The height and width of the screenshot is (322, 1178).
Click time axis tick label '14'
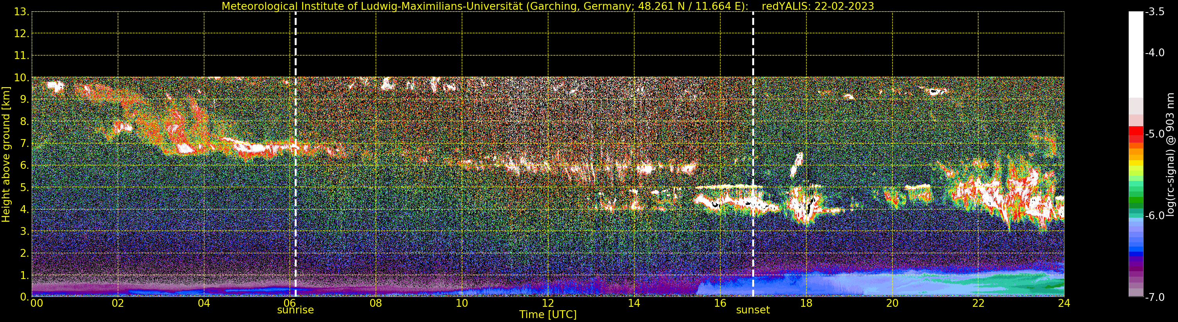click(634, 303)
